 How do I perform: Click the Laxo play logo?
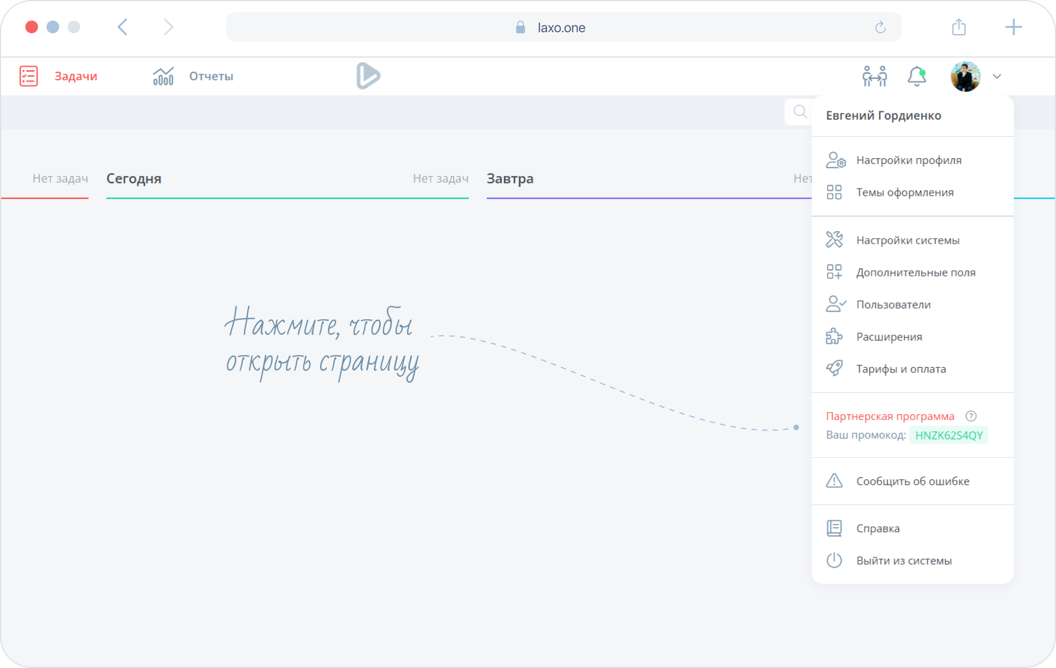(368, 75)
